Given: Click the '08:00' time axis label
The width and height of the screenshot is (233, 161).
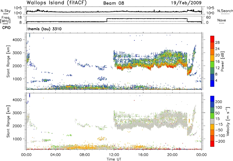Looking at the screenshot, I should [85, 155].
